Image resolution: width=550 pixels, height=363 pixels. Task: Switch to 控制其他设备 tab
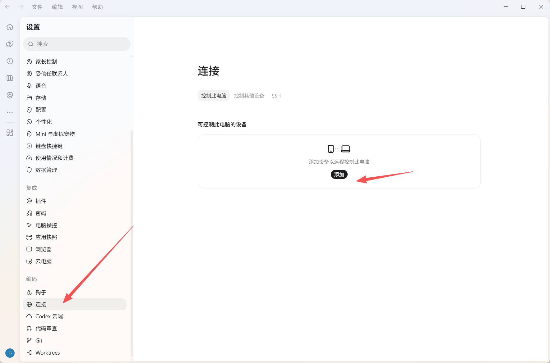(x=249, y=96)
